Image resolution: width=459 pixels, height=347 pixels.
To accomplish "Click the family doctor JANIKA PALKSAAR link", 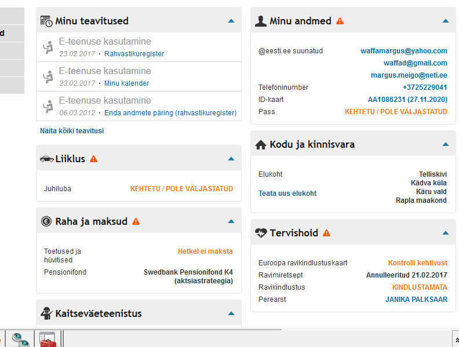I will [x=416, y=299].
